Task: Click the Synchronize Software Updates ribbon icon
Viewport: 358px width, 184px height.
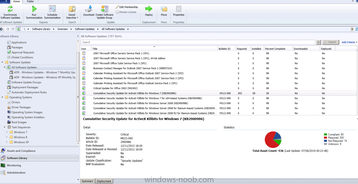Action: pos(10,9)
